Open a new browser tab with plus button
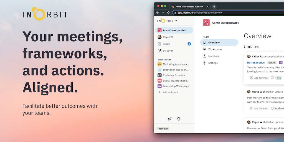Image resolution: width=284 pixels, height=142 pixels. 214,7
